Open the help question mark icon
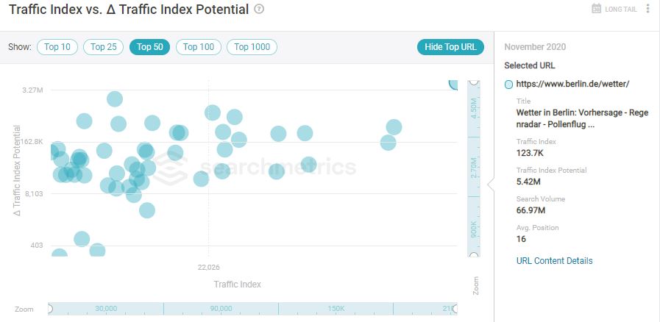660x322 pixels. [259, 9]
